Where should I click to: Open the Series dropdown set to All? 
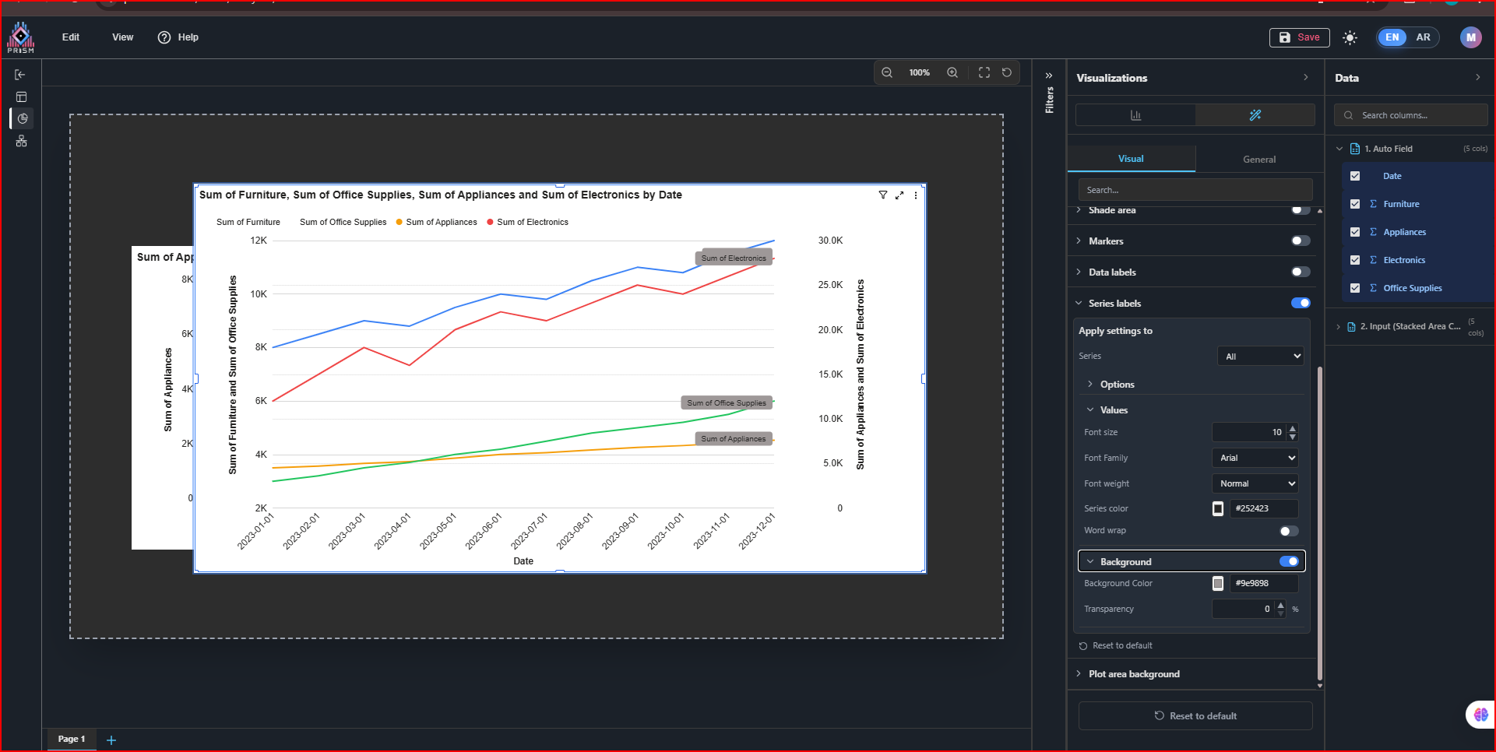(x=1260, y=357)
